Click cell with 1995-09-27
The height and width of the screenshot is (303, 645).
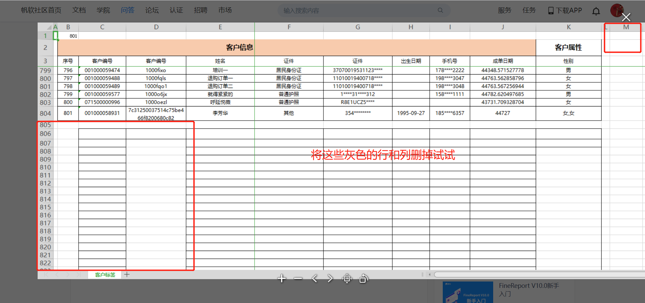411,113
